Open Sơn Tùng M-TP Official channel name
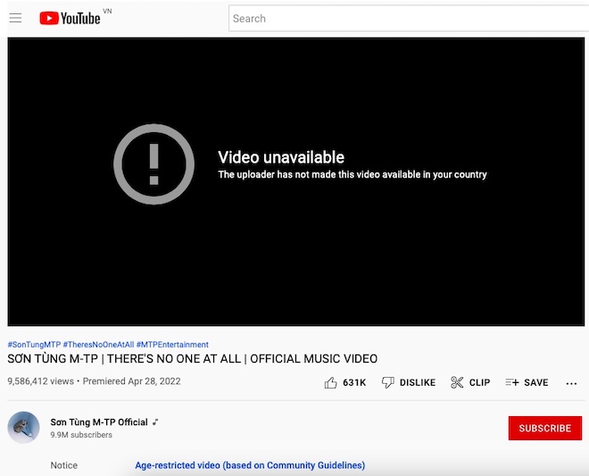589x476 pixels. (x=99, y=422)
